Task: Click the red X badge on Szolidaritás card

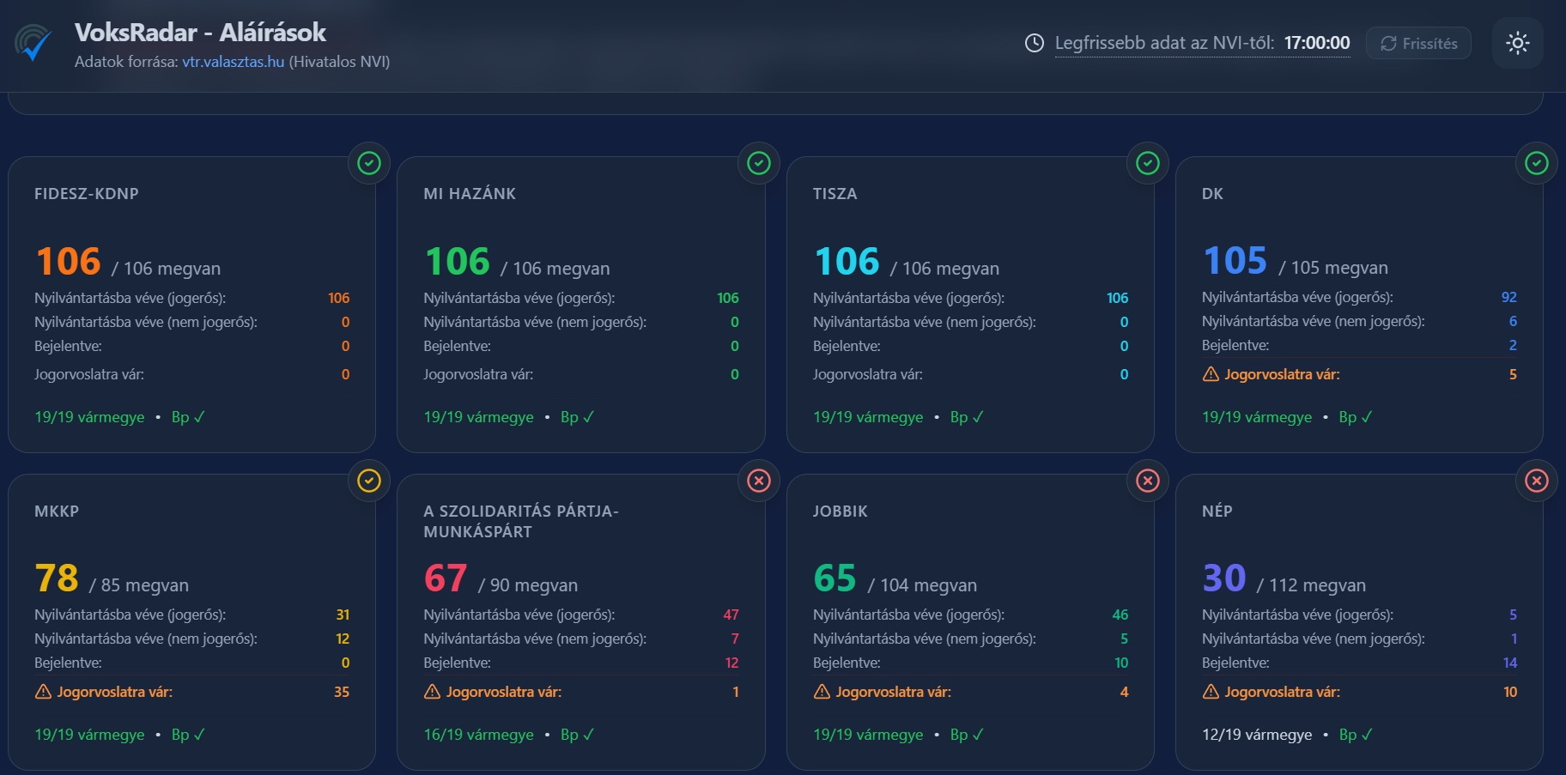Action: 759,481
